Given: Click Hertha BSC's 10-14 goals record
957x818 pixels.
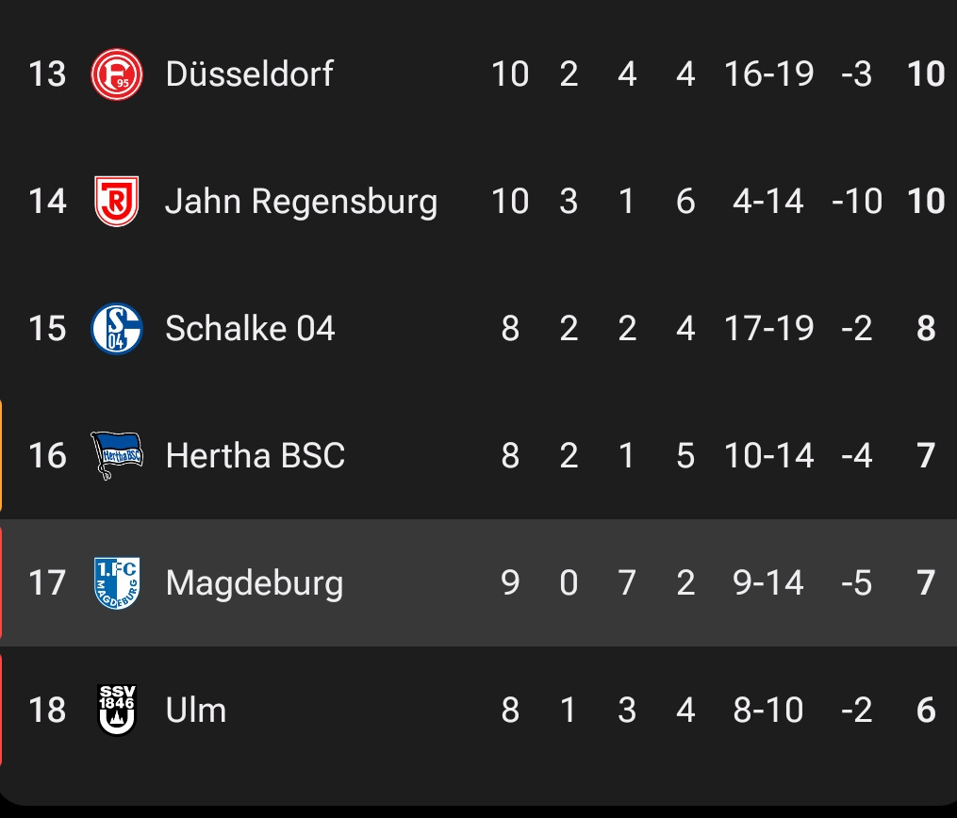Looking at the screenshot, I should [768, 456].
